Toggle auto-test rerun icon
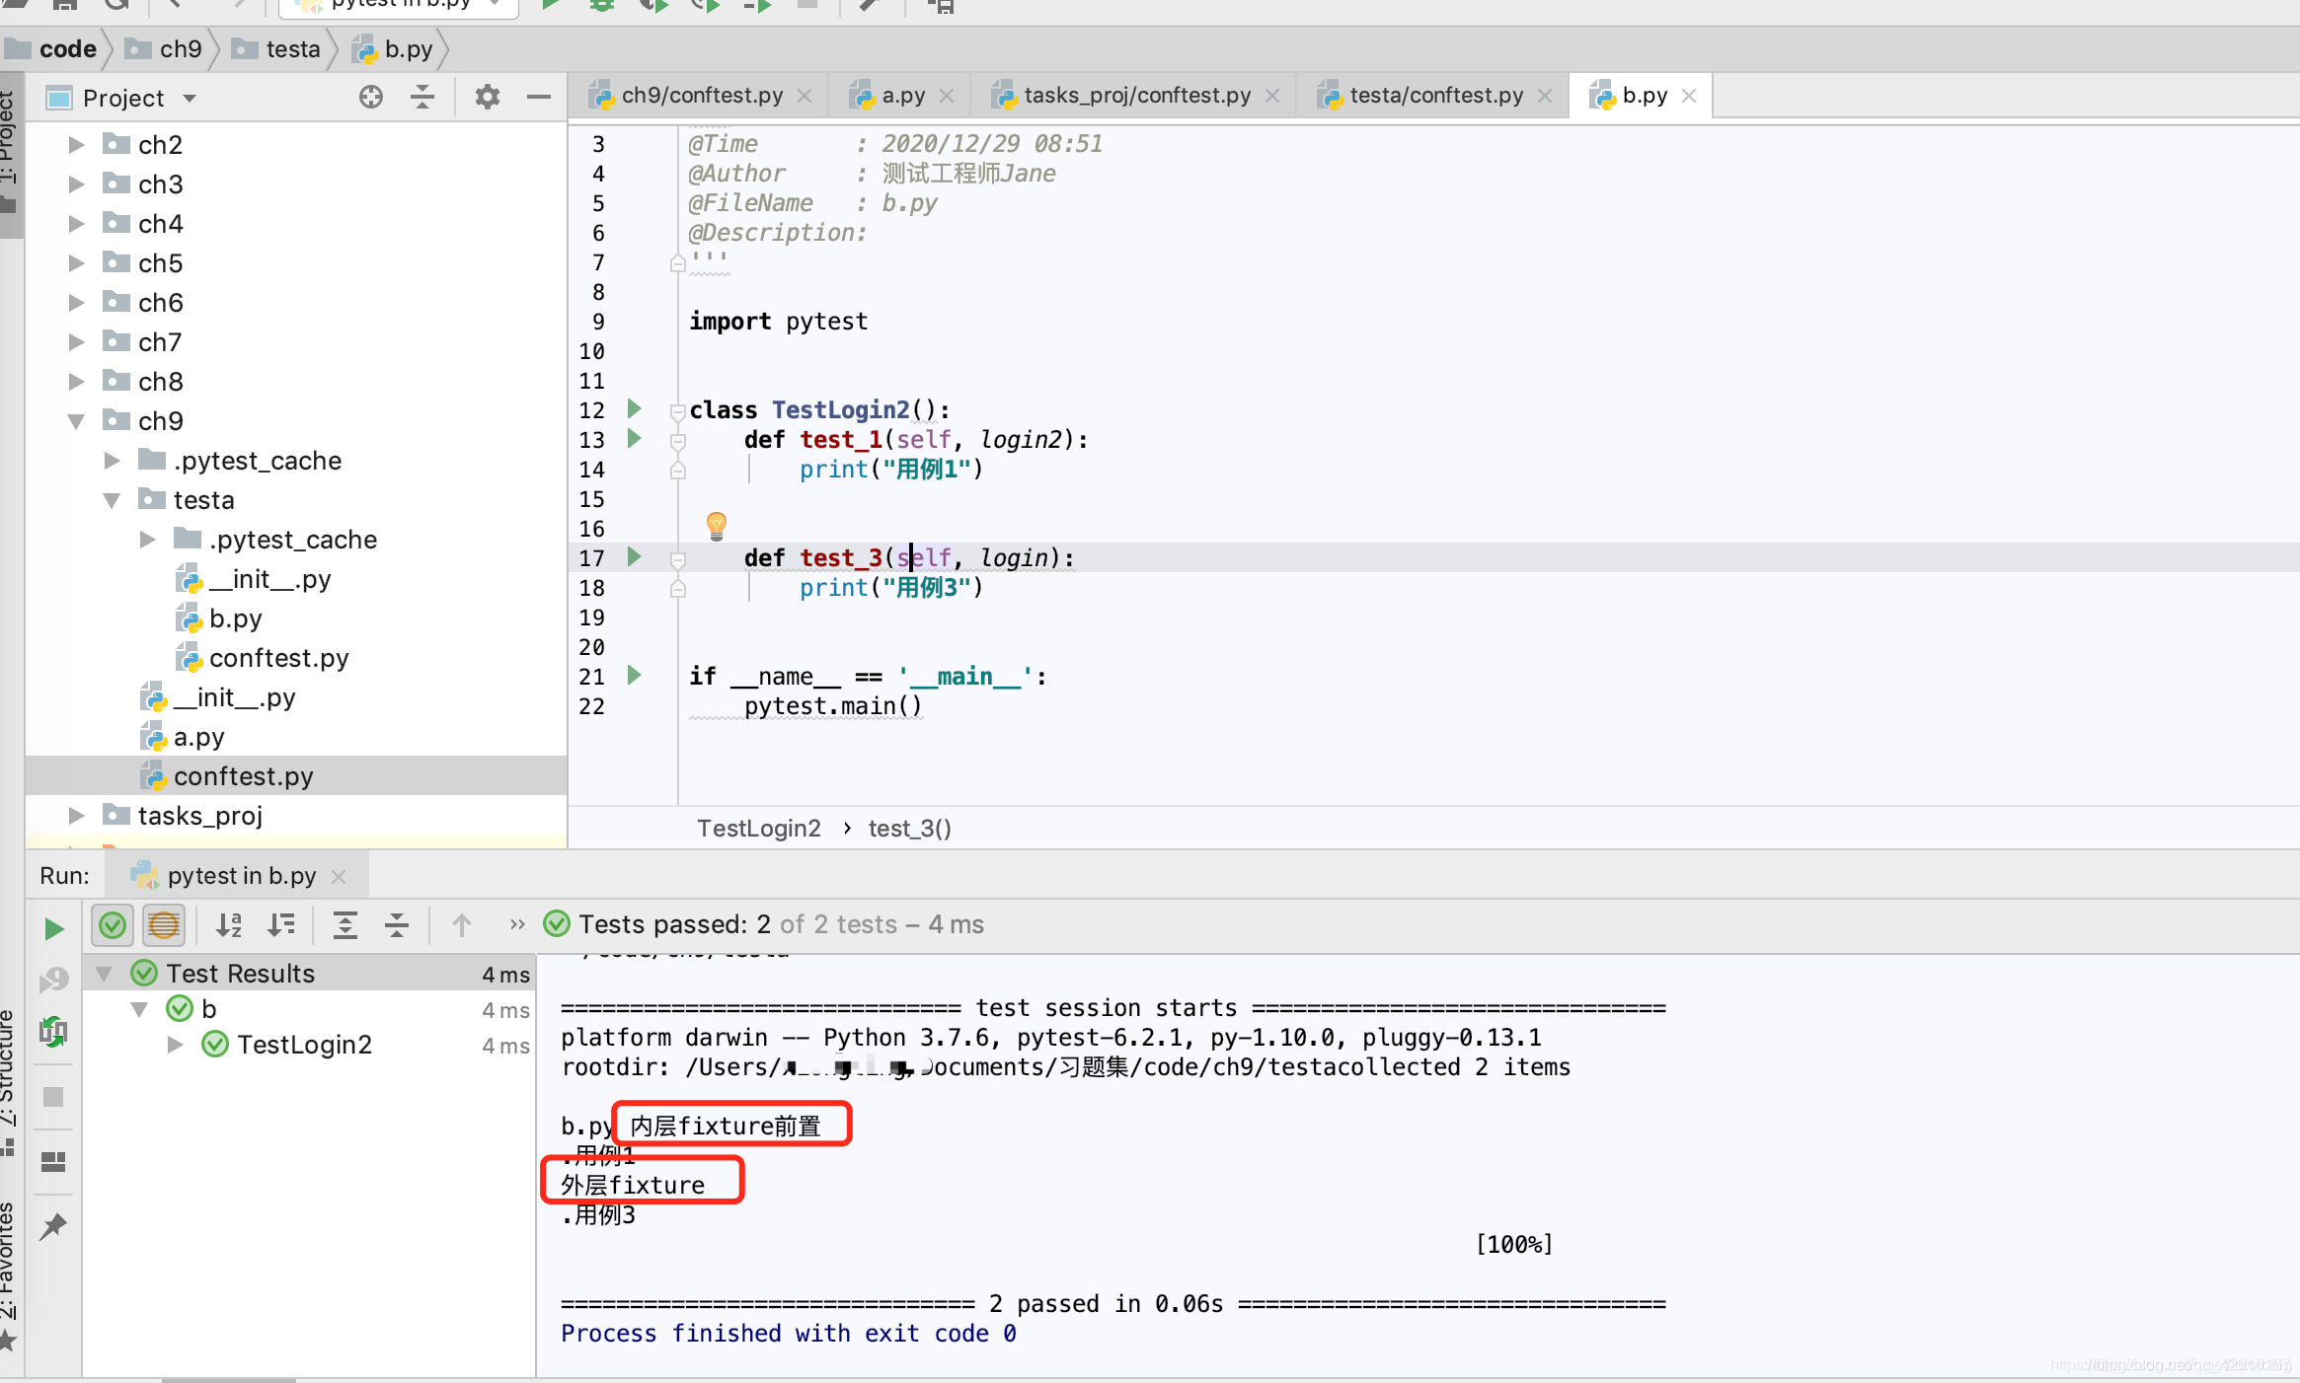This screenshot has height=1383, width=2300. tap(54, 1033)
